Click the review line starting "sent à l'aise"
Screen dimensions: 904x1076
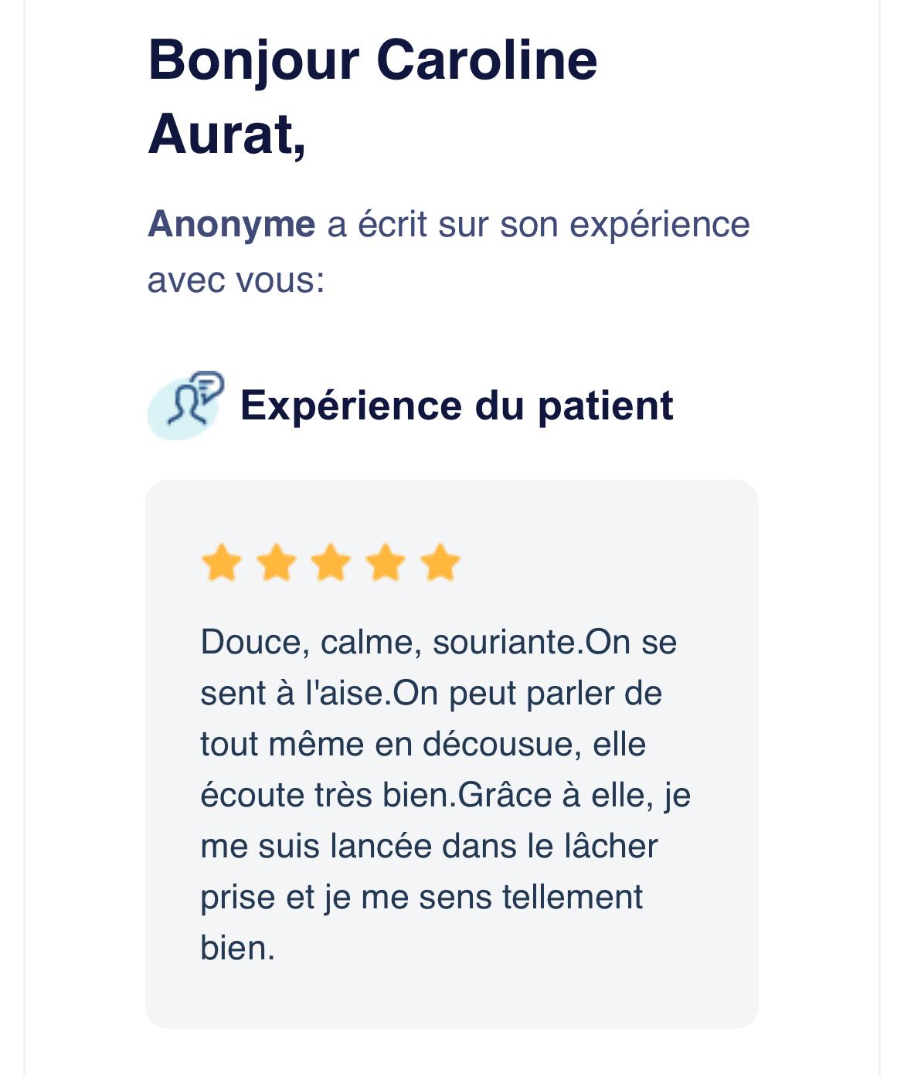[431, 693]
